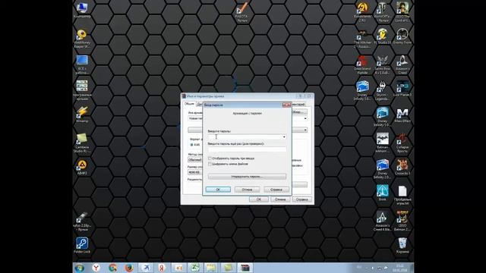
Task: Switch to WinRAR window in taskbar
Action: pyautogui.click(x=245, y=268)
